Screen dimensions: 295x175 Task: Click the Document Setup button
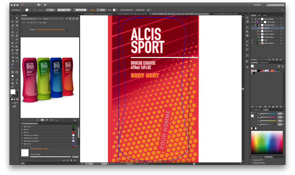coord(127,10)
